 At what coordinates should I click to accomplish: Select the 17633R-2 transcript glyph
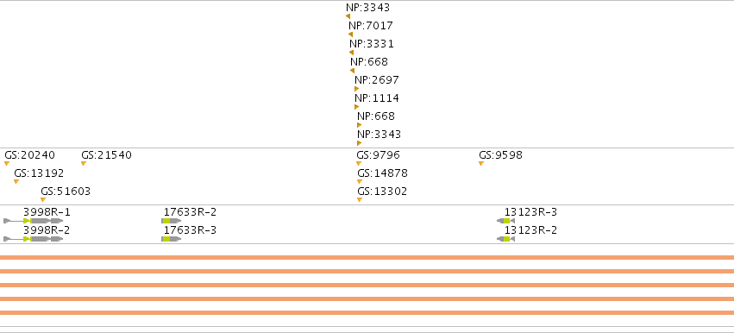click(x=172, y=221)
